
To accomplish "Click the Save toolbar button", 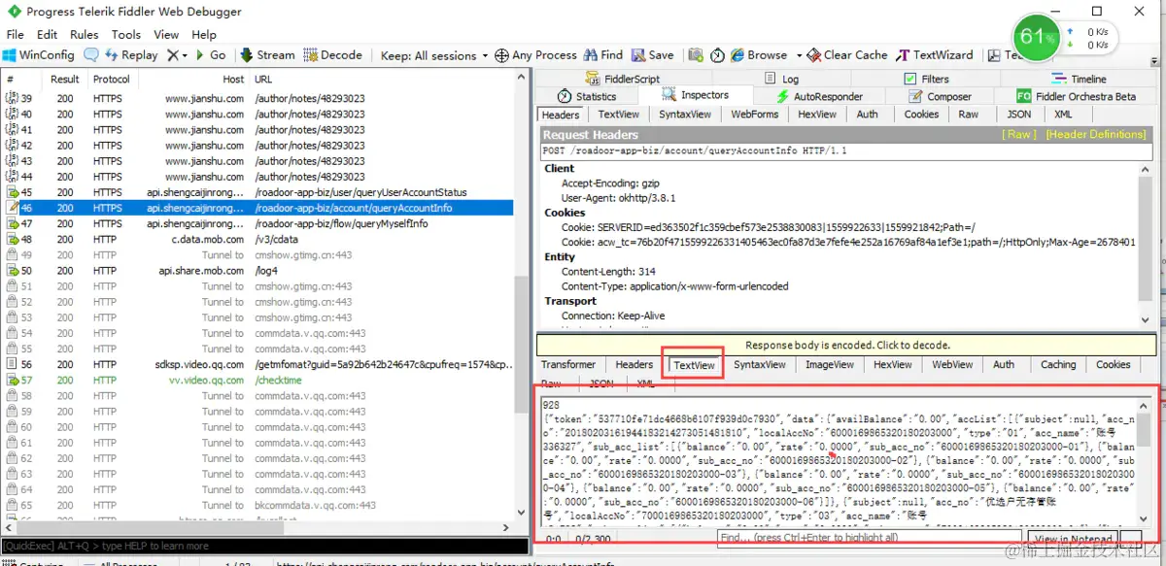I will pos(653,55).
